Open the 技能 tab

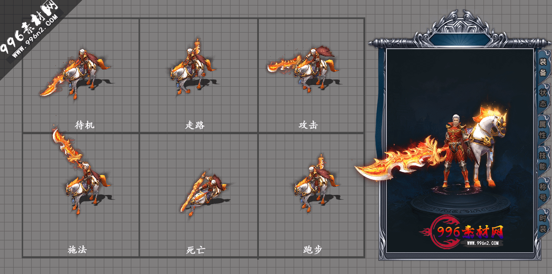[543, 161]
